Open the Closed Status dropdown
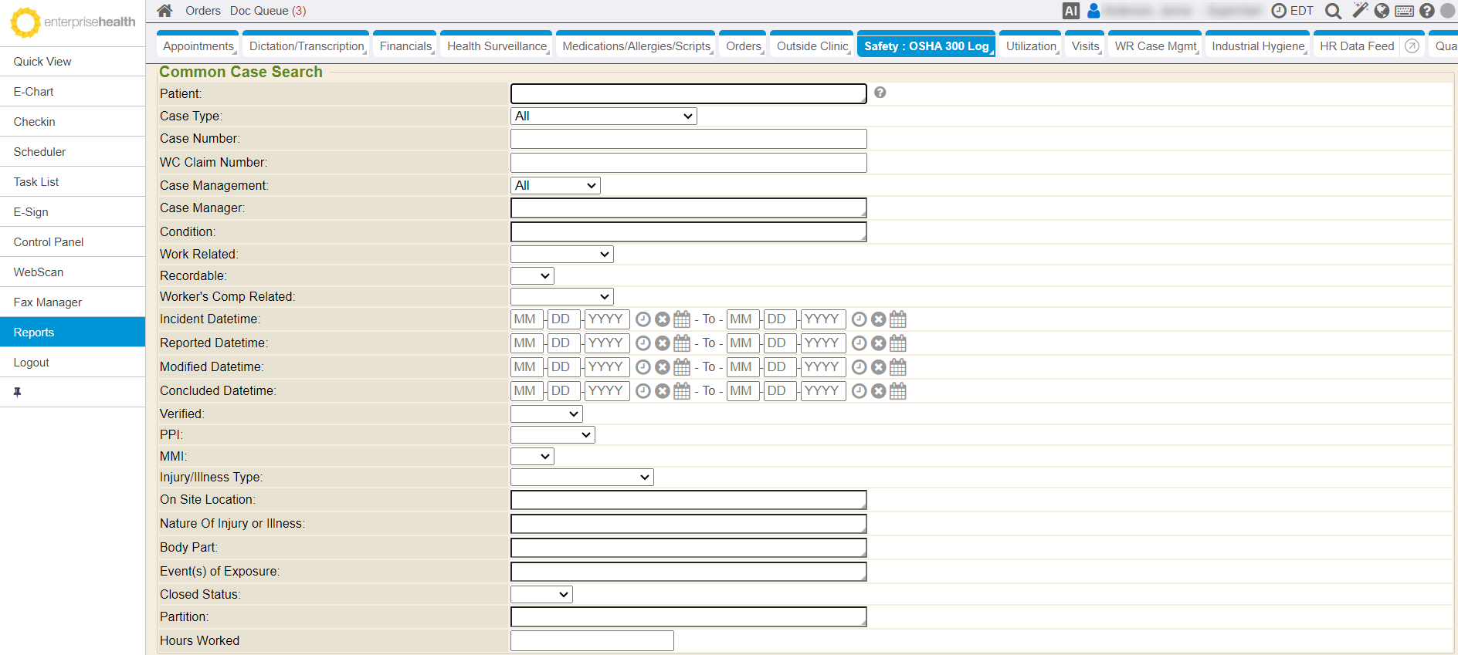 (541, 595)
